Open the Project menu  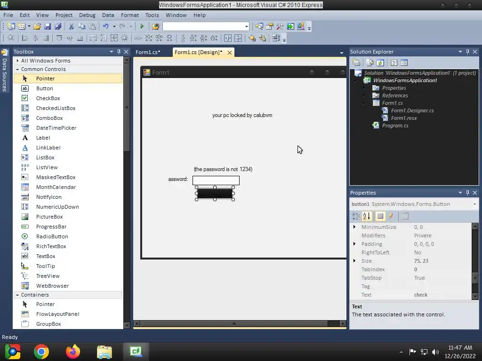(64, 15)
